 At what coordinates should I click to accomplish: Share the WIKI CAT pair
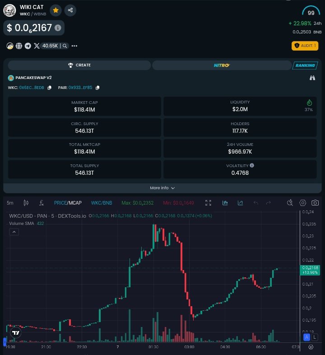click(x=70, y=10)
